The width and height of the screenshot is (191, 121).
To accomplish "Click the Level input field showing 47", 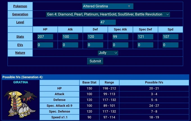I will point(108,22).
